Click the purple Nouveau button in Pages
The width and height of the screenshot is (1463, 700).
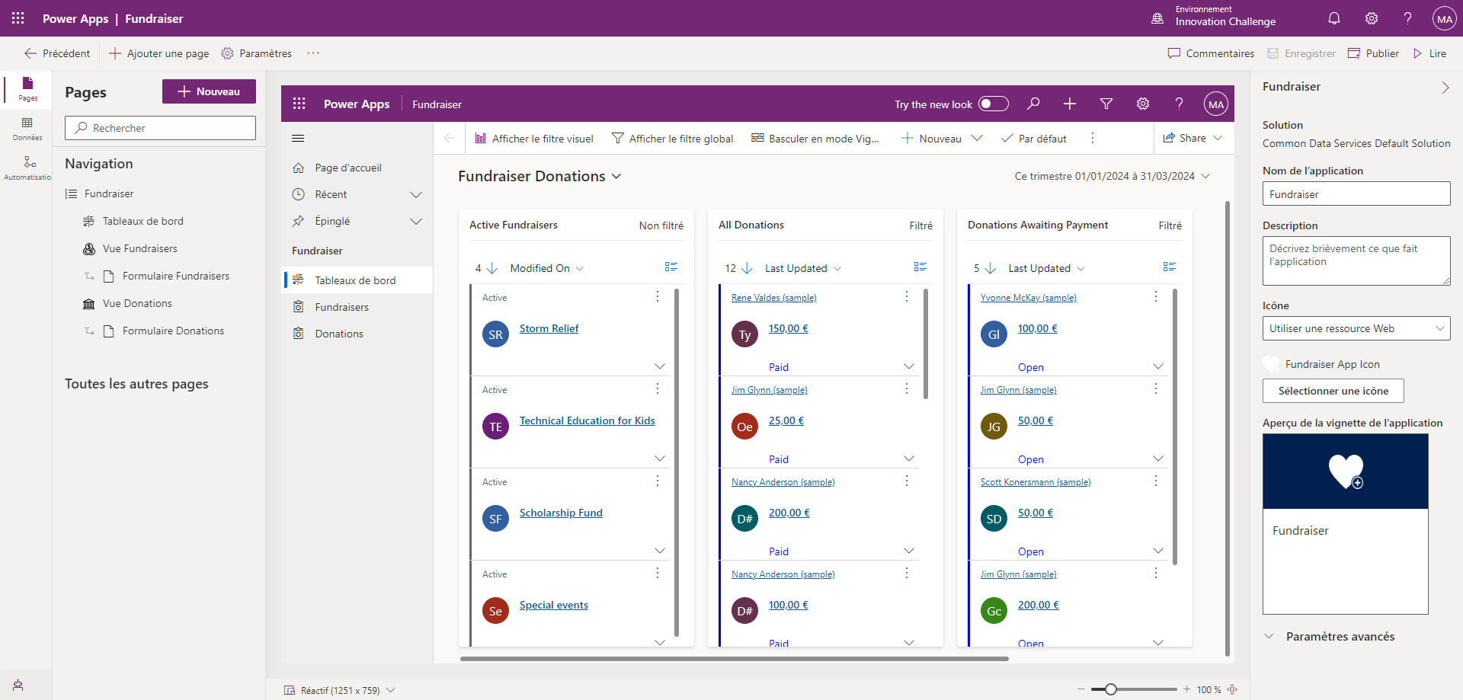209,91
